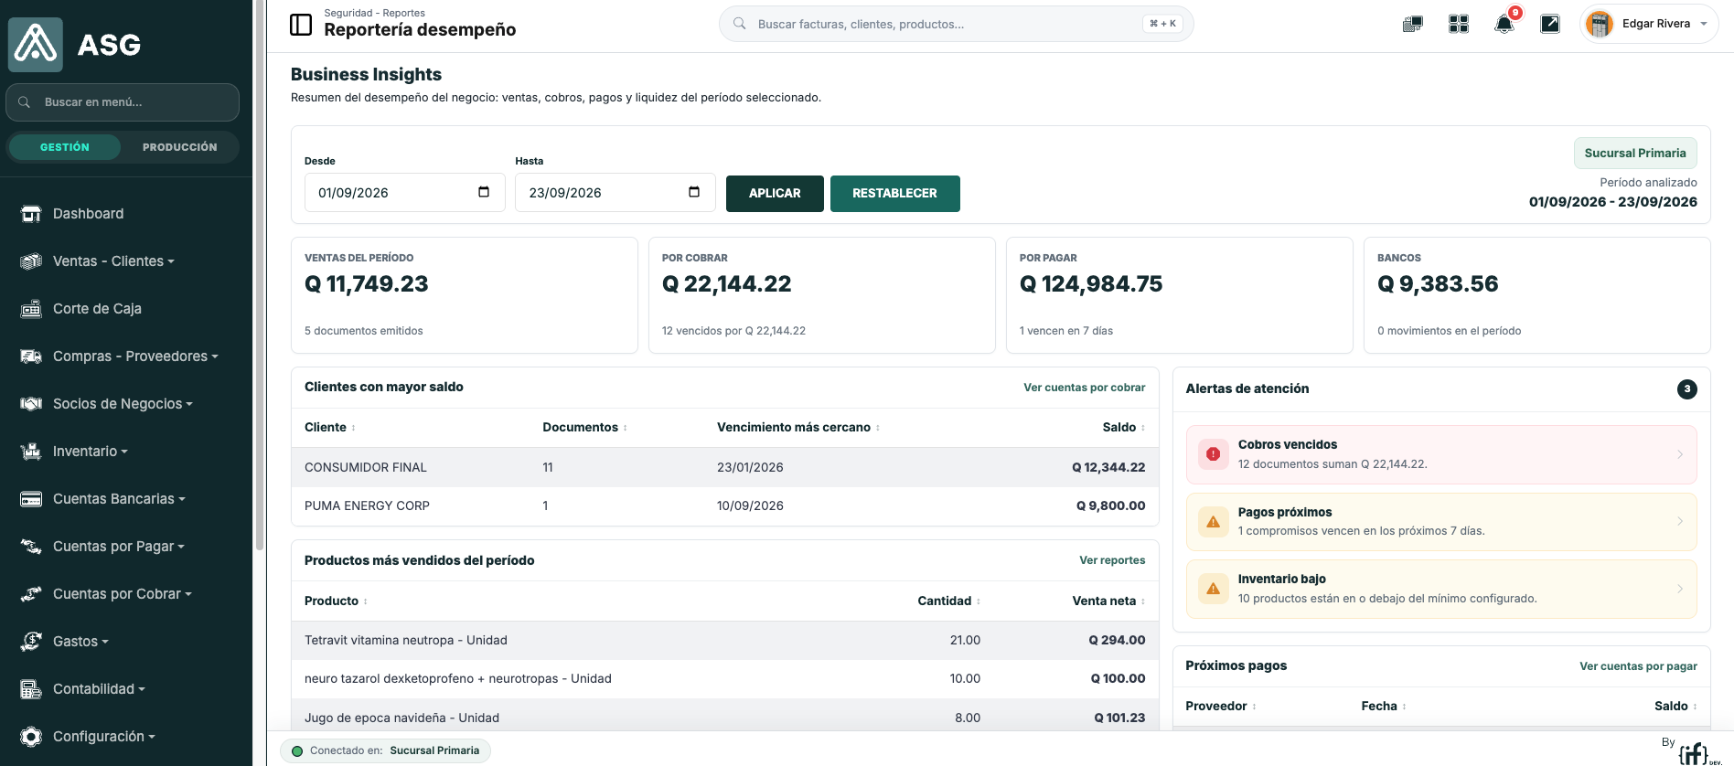Sort by Vencimiento más cercano column
Image resolution: width=1734 pixels, height=766 pixels.
[798, 428]
